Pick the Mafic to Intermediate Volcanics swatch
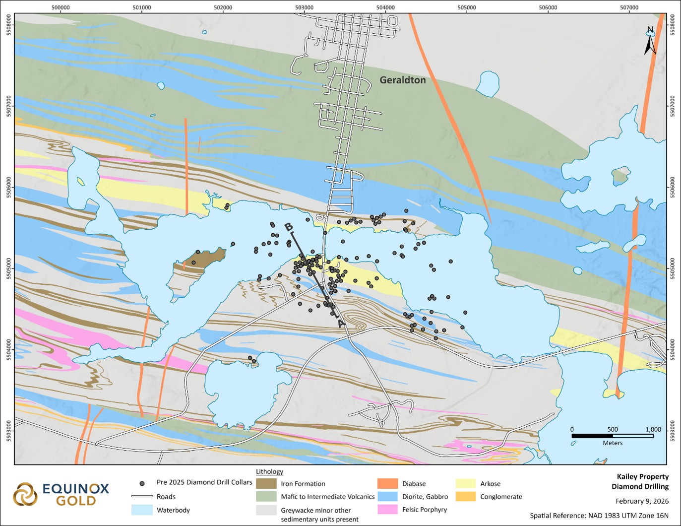 266,496
